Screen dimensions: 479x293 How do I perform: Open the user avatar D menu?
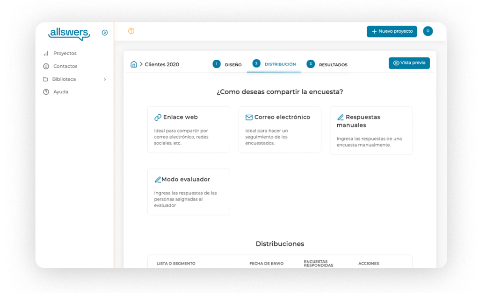tap(428, 31)
